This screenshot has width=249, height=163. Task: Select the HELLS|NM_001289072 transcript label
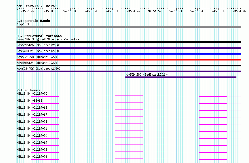[x=32, y=150]
